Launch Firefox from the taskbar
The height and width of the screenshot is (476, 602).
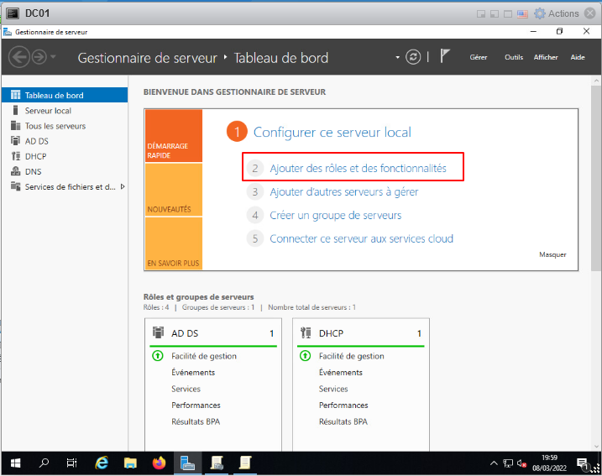[160, 463]
